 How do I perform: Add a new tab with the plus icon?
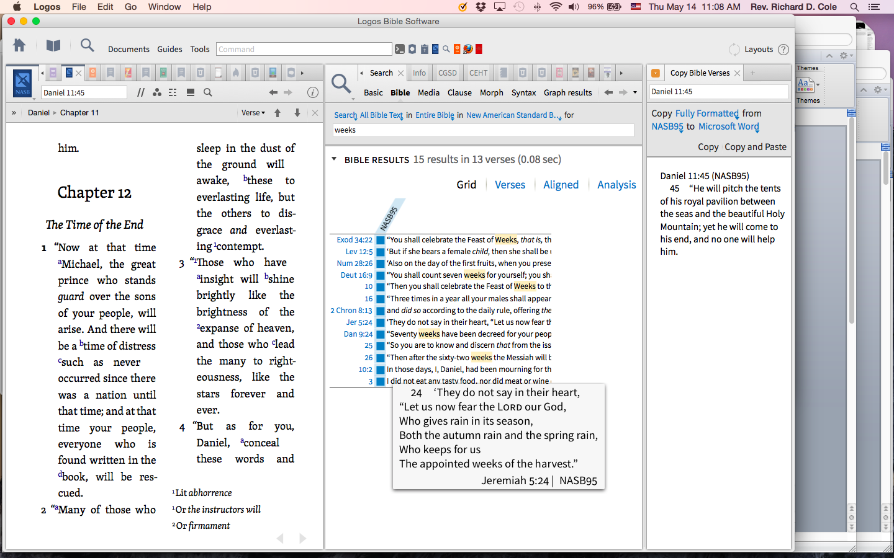click(x=752, y=73)
